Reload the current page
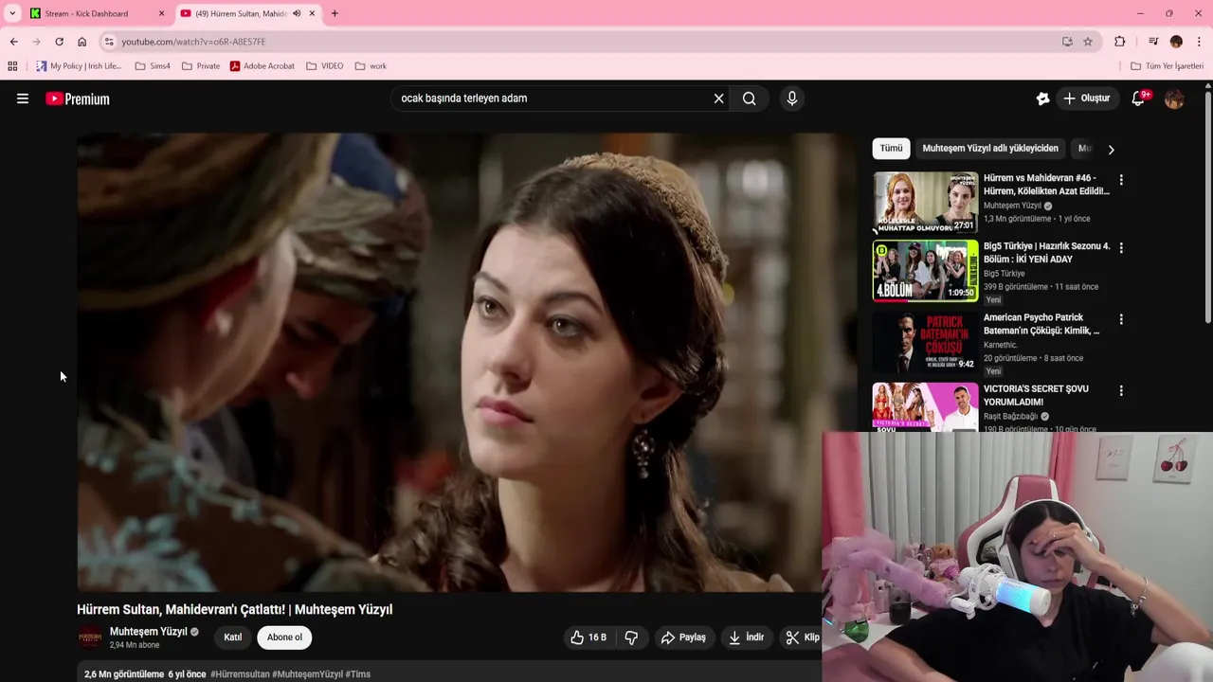This screenshot has width=1213, height=682. (59, 42)
